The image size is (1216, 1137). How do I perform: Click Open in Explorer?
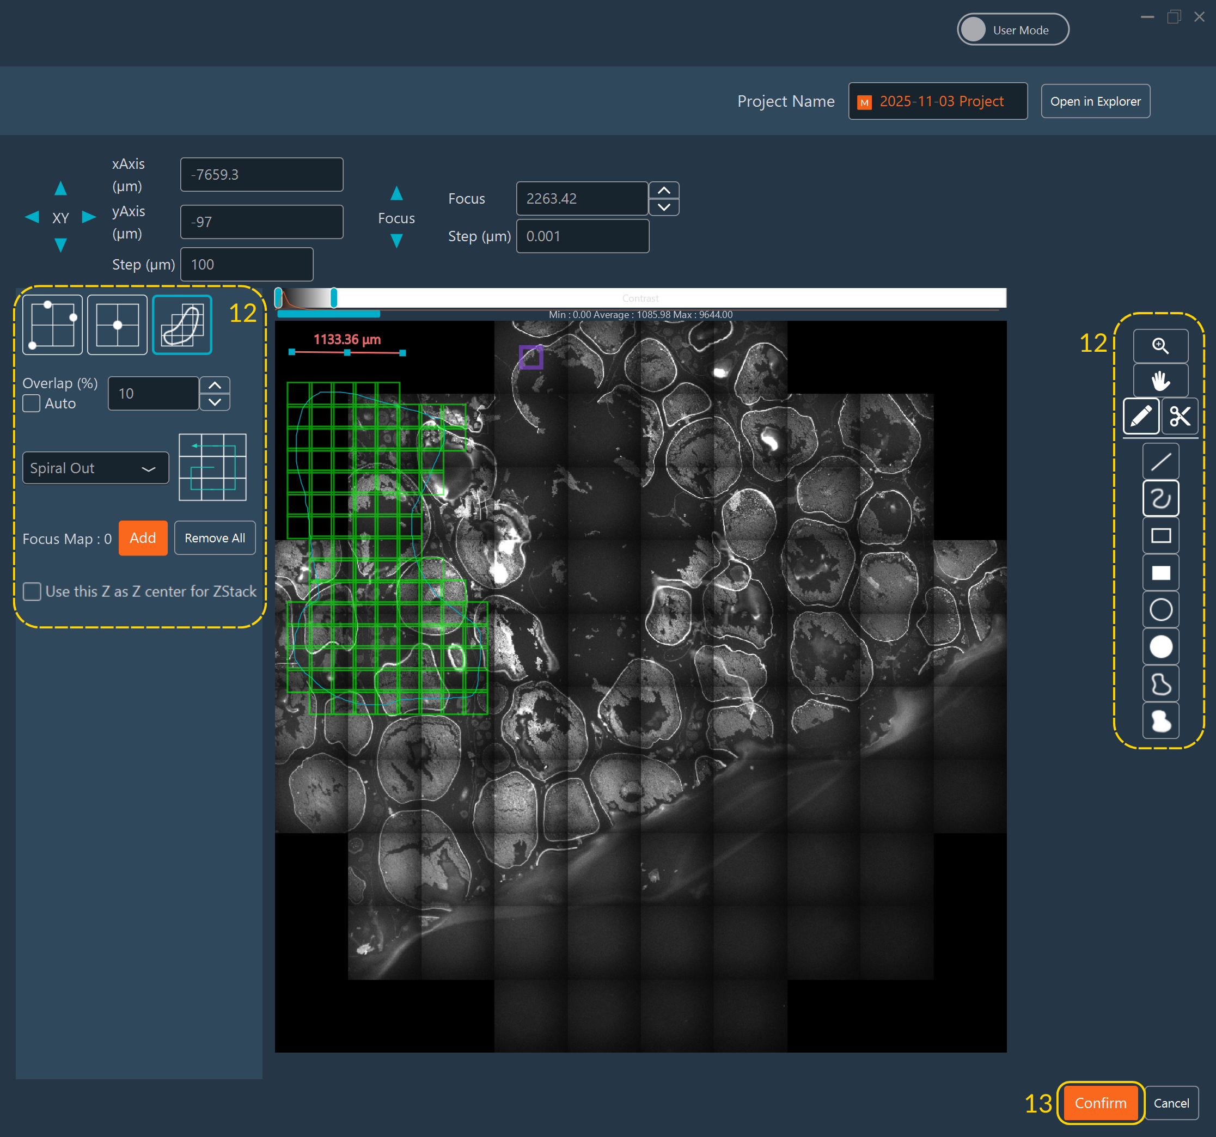(1095, 101)
